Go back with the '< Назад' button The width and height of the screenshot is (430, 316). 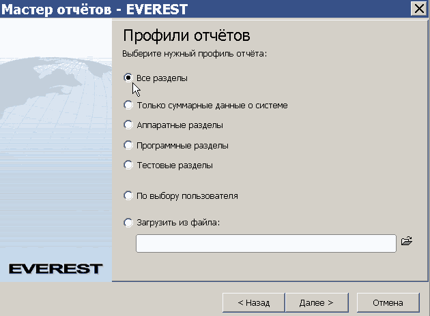254,303
